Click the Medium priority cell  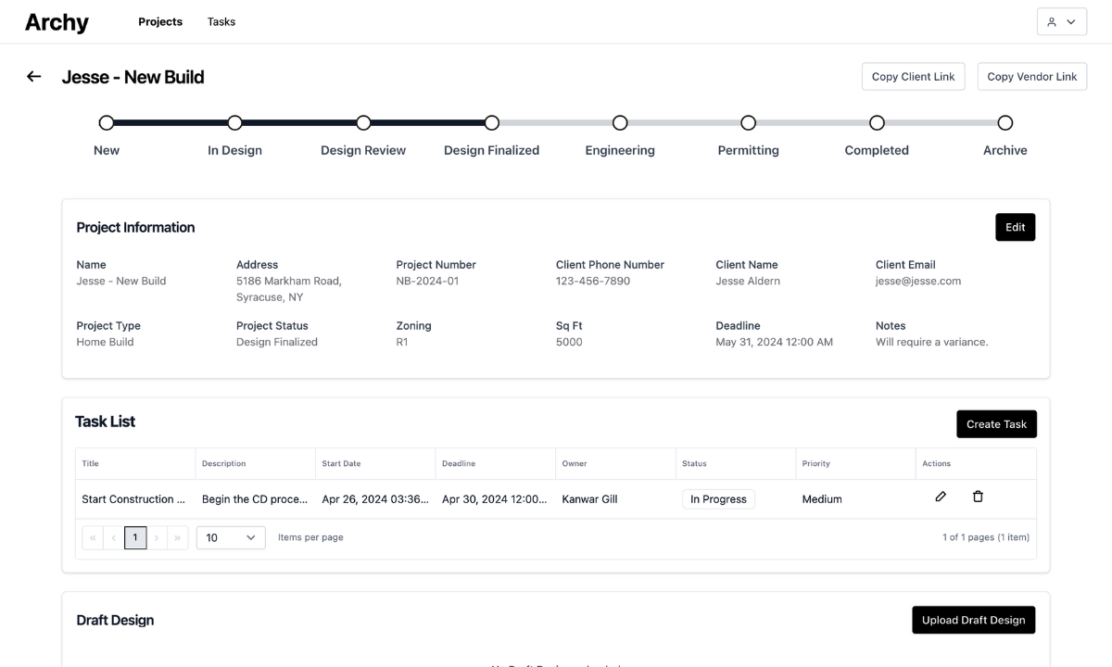coord(855,499)
